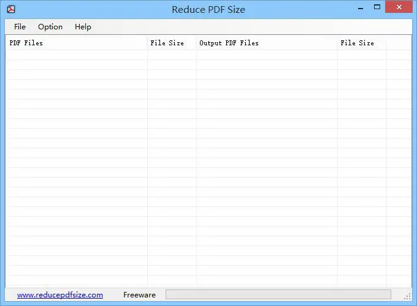Select the first empty row under PDF Files
Viewport: 417px width, 306px height.
coord(76,55)
